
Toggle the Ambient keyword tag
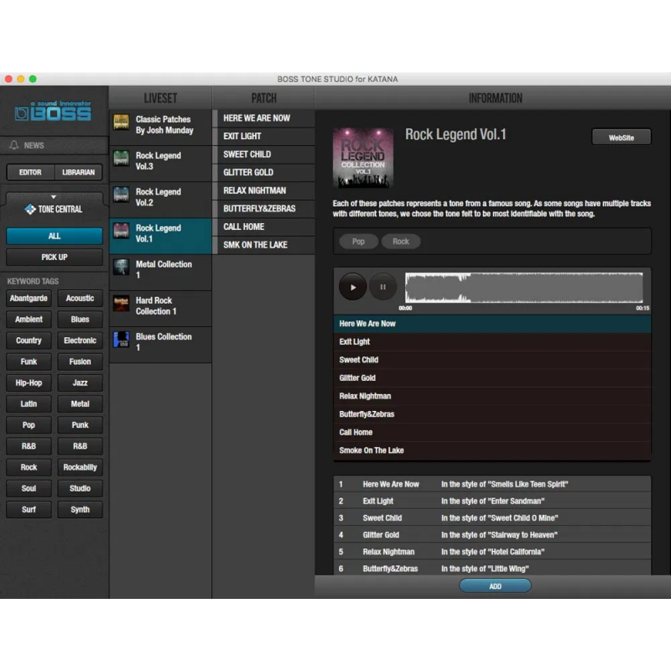click(29, 320)
